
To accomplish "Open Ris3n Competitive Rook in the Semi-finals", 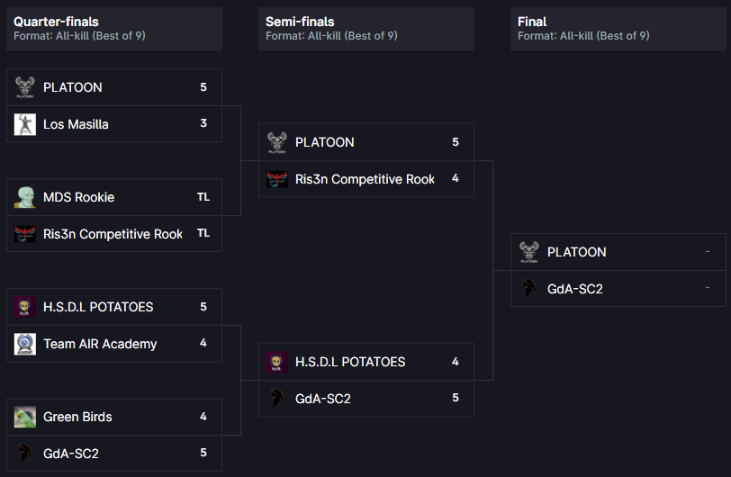I will (365, 179).
